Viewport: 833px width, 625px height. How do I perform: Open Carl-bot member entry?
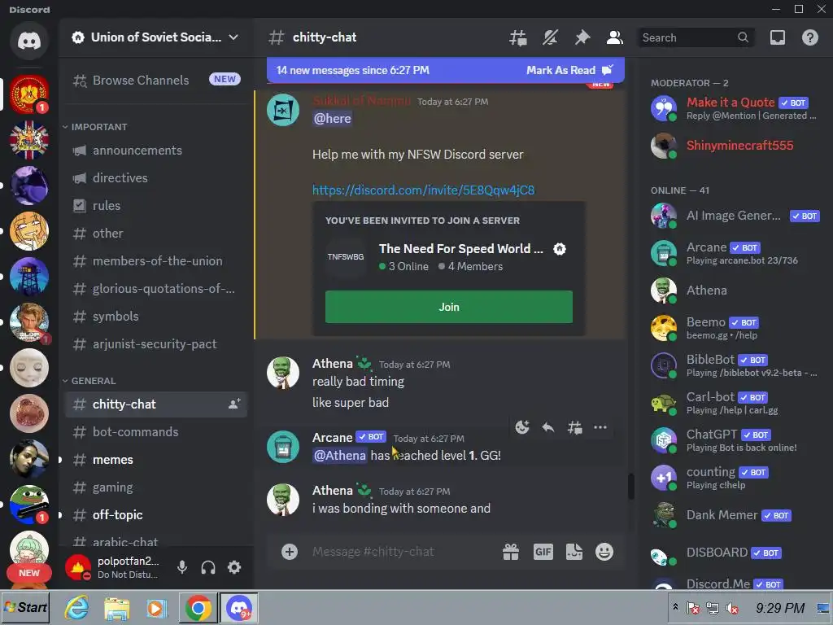[735, 403]
